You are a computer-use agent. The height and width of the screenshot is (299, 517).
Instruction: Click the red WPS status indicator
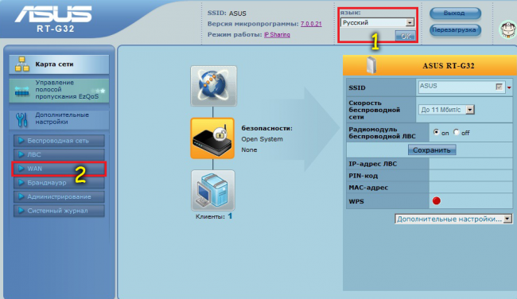point(436,200)
